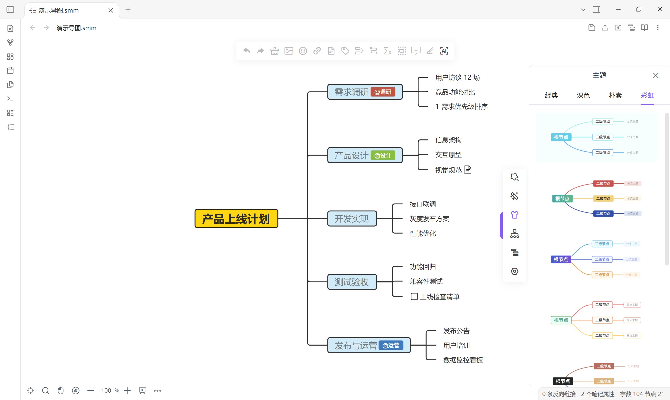The height and width of the screenshot is (400, 670).
Task: Pick the light cyan rainbow theme thumbnail
Action: point(597,137)
